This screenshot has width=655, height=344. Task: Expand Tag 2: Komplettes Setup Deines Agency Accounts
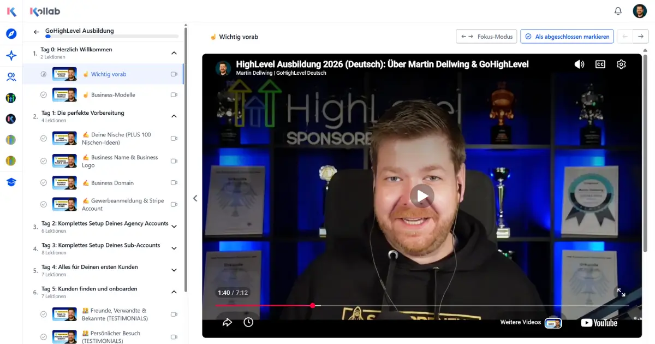pyautogui.click(x=174, y=227)
